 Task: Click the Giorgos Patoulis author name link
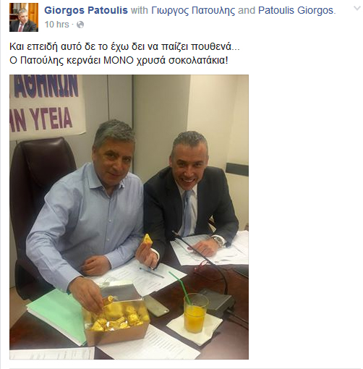tap(86, 10)
